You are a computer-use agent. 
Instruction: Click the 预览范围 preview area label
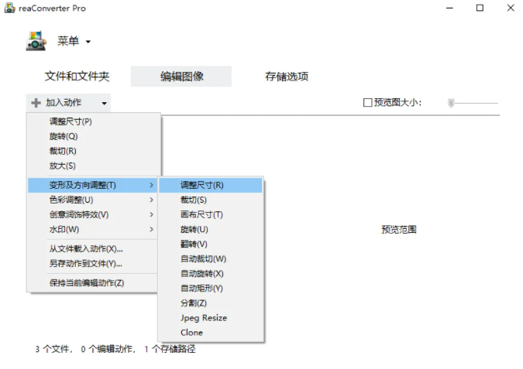tap(399, 230)
